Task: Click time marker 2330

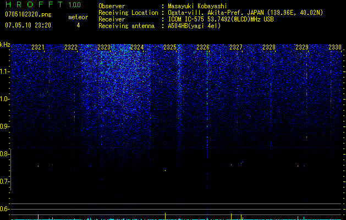Action: [x=335, y=47]
